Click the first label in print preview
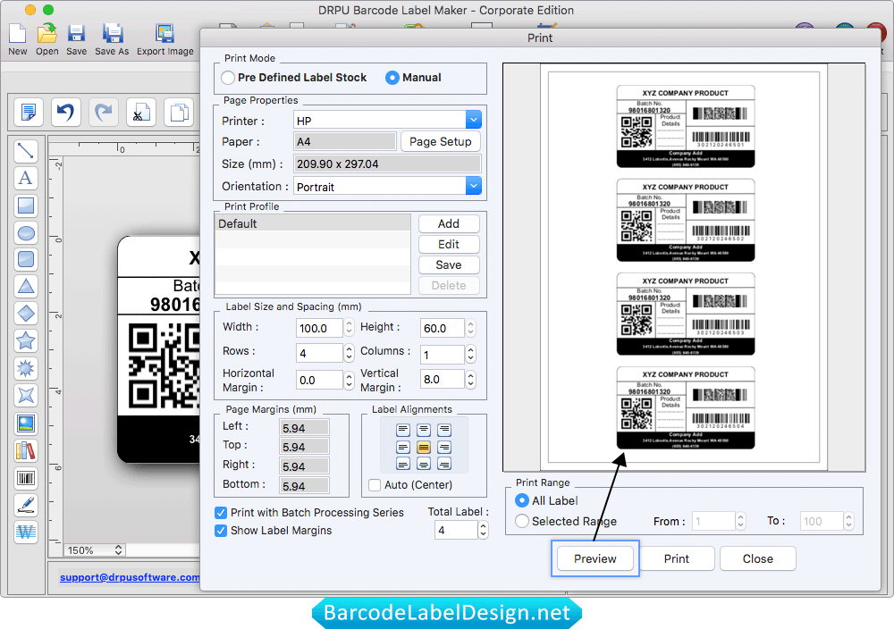 pyautogui.click(x=686, y=127)
